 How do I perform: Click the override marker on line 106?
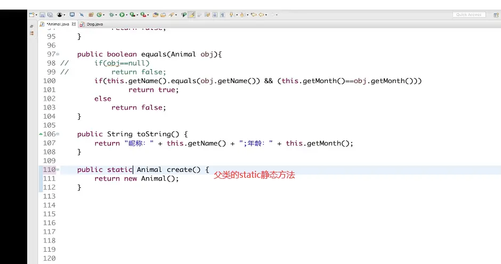point(41,134)
